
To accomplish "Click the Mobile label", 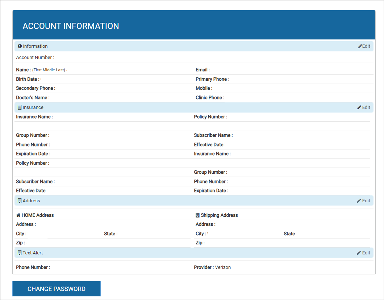I will (204, 88).
